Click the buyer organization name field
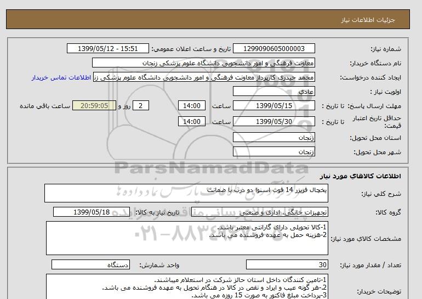The image size is (422, 299). 203,63
